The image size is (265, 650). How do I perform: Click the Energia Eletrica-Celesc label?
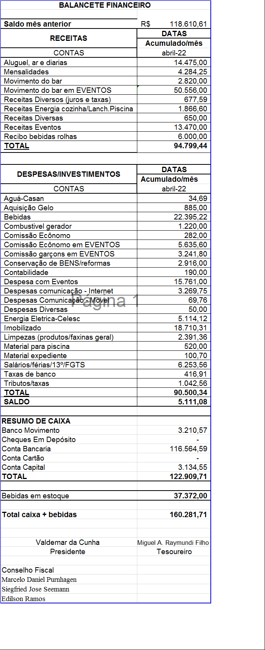point(42,318)
